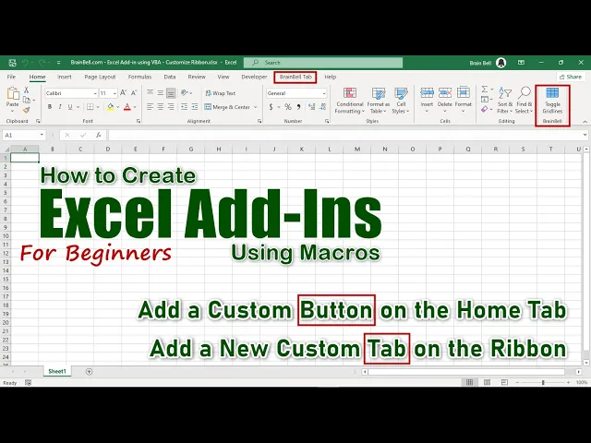This screenshot has height=443, width=591.
Task: Switch to Page Layout tab
Action: click(100, 77)
